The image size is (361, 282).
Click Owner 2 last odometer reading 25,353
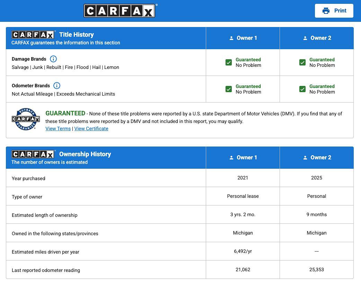(x=317, y=270)
